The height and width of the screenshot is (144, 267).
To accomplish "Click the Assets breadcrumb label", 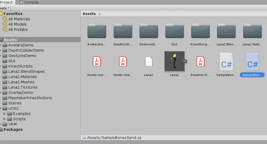I will click(89, 14).
